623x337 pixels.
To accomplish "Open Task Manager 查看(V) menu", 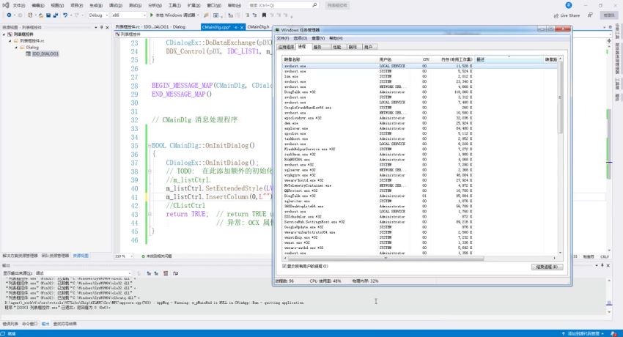I will (x=318, y=38).
